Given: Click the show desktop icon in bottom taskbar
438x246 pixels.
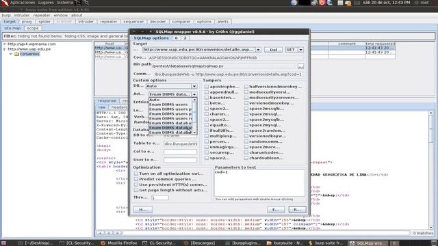Looking at the screenshot, I should click(3, 243).
